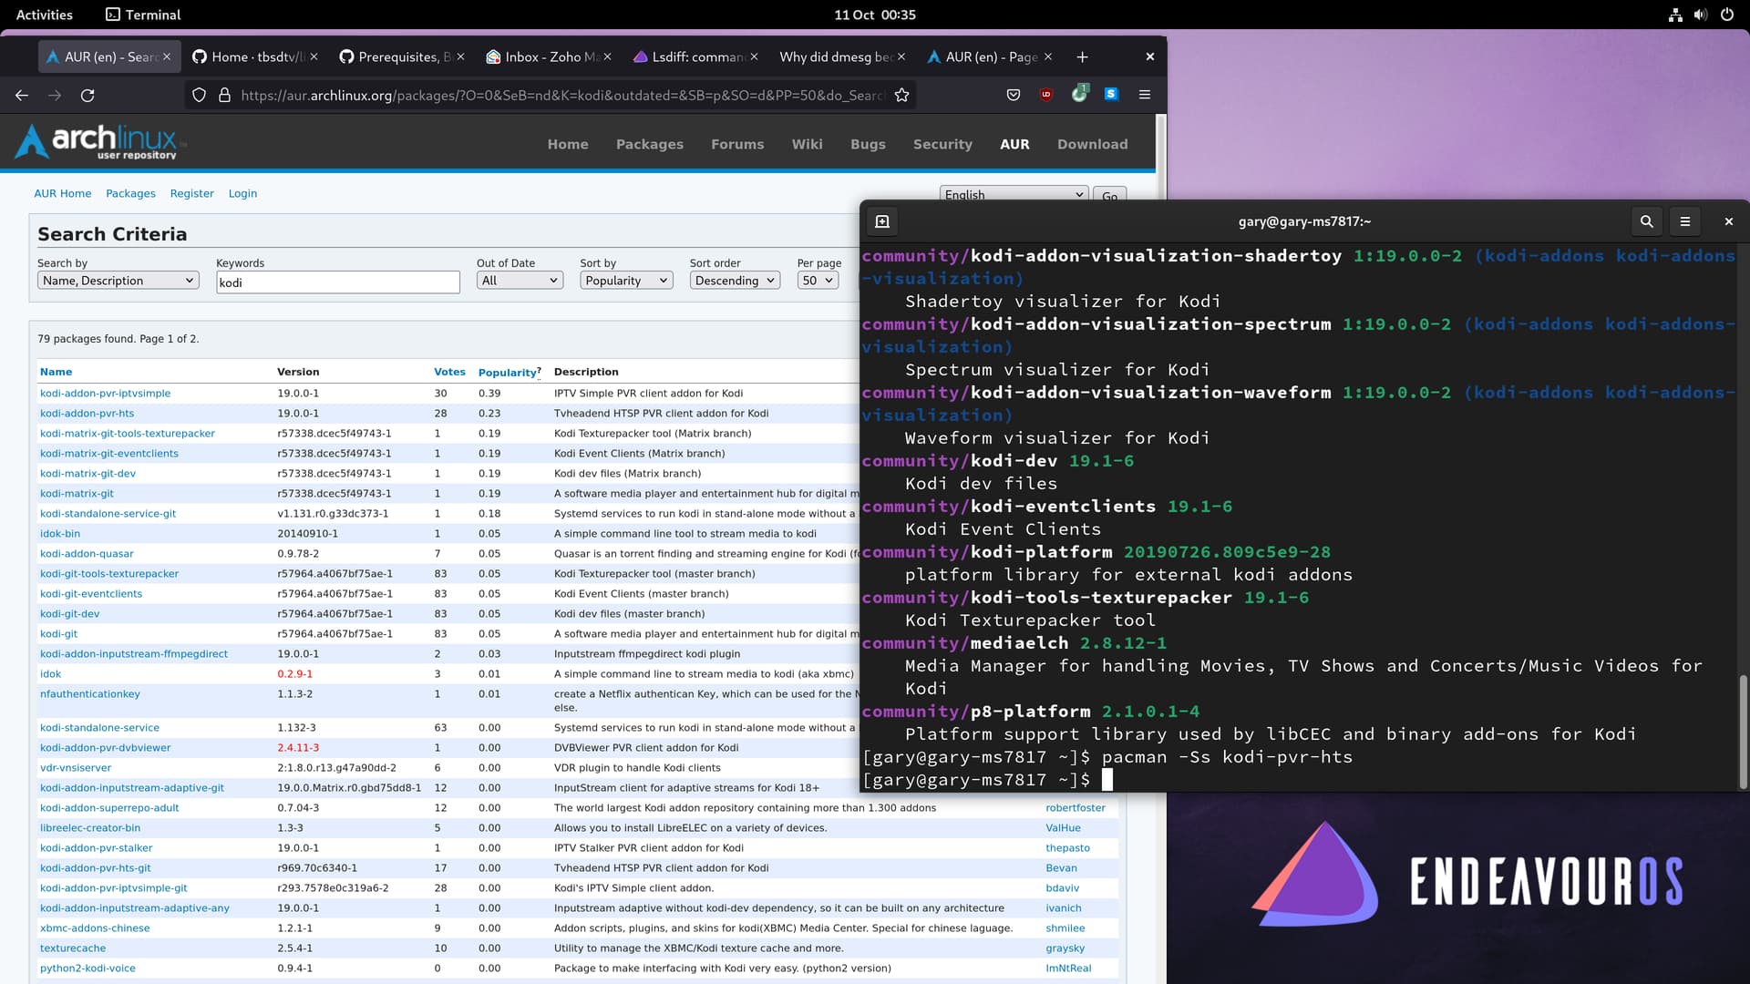Open the ValHue maintainer link

[1063, 827]
